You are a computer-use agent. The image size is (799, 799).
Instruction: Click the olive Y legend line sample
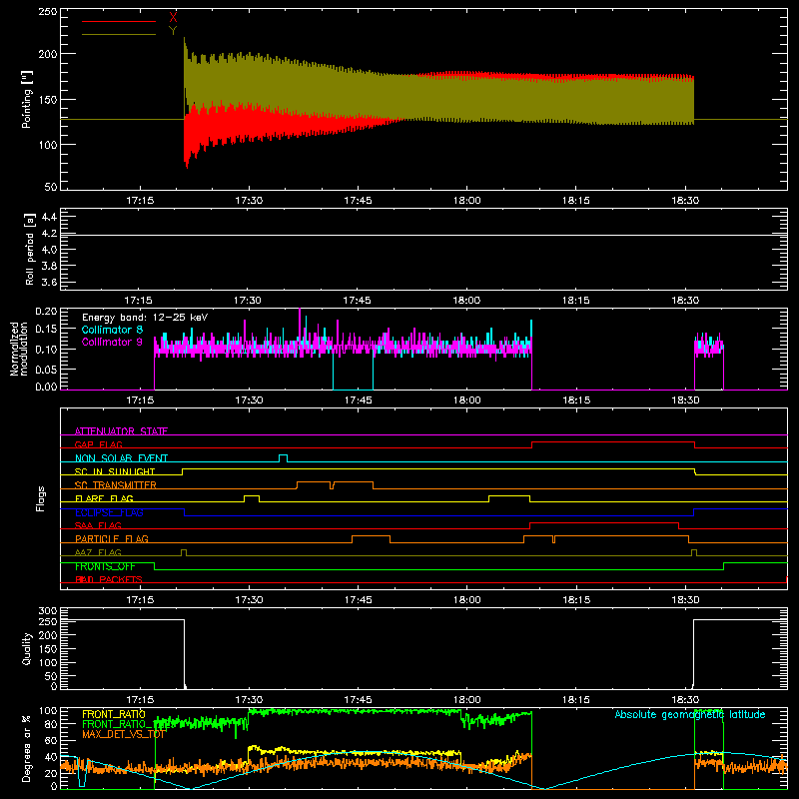[x=119, y=34]
